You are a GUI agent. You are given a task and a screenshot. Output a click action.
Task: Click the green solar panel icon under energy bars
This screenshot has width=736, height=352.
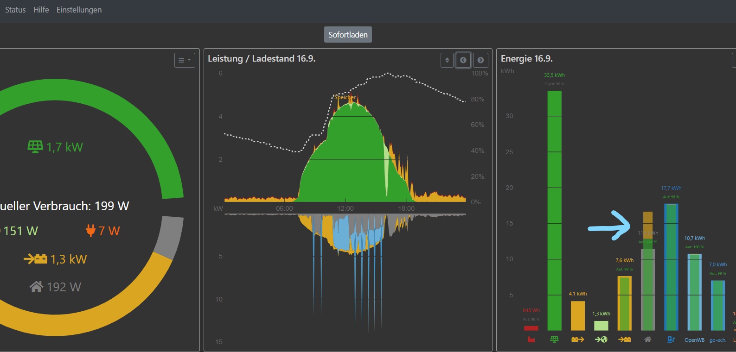click(x=554, y=339)
